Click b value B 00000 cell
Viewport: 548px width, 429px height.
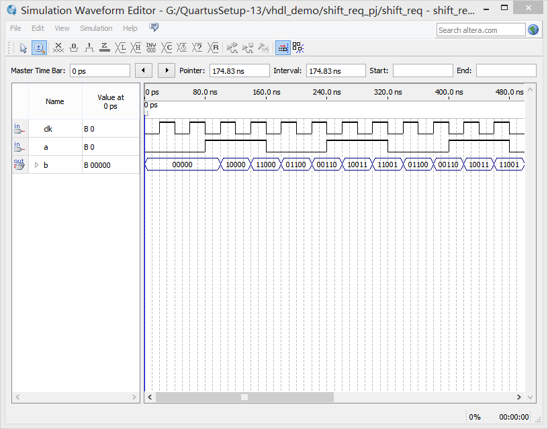[x=111, y=165]
